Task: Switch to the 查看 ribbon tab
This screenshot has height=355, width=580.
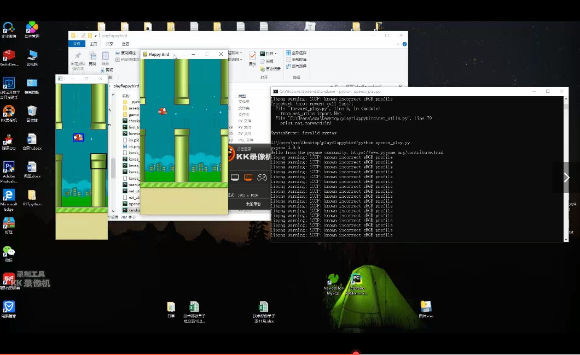Action: (x=126, y=44)
